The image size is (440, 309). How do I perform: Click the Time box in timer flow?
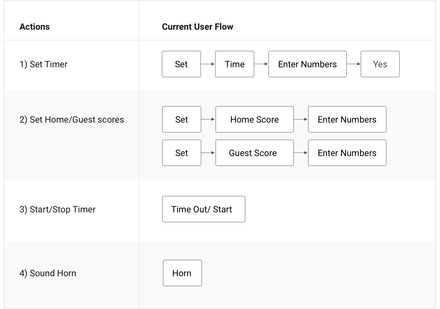[234, 64]
